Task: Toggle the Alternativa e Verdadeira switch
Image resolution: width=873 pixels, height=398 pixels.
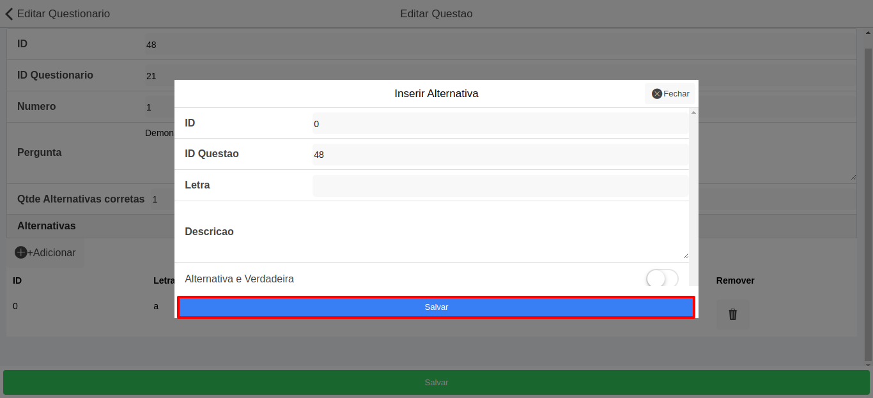Action: (661, 279)
